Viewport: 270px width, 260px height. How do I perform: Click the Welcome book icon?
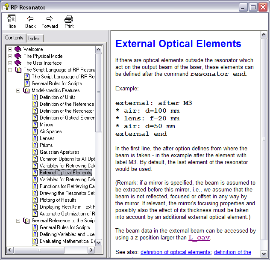click(18, 49)
